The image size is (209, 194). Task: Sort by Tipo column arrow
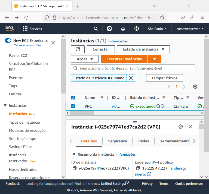coord(188,98)
